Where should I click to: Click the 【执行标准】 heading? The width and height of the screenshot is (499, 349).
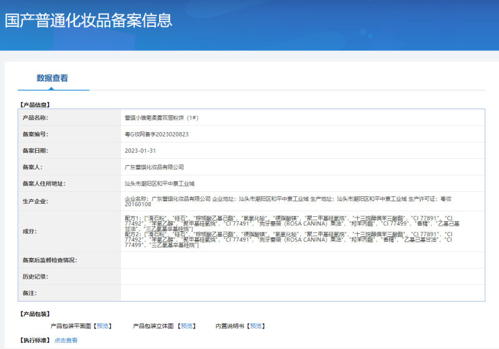pos(35,340)
